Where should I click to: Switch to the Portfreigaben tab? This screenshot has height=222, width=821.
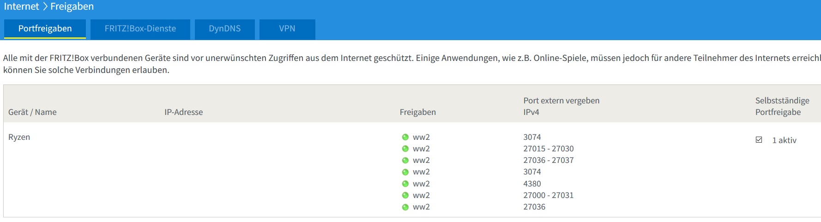45,29
